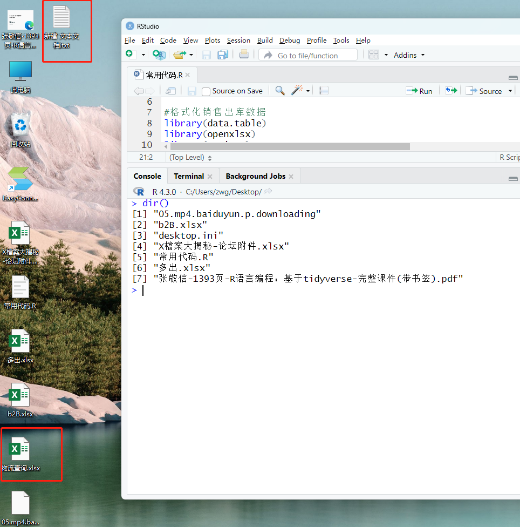Screen dimensions: 520x527
Task: Open the New File dropdown arrow
Action: 143,55
